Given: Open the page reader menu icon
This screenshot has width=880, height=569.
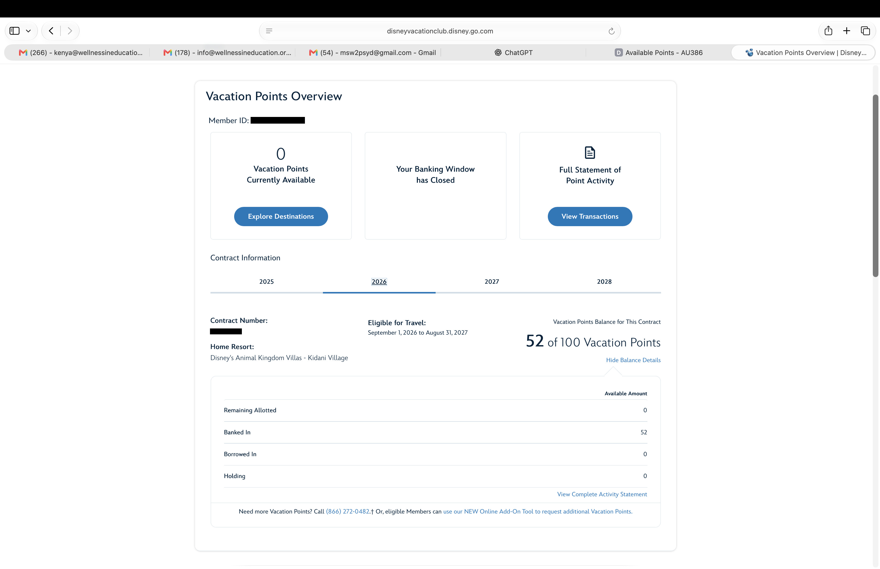Looking at the screenshot, I should coord(269,31).
